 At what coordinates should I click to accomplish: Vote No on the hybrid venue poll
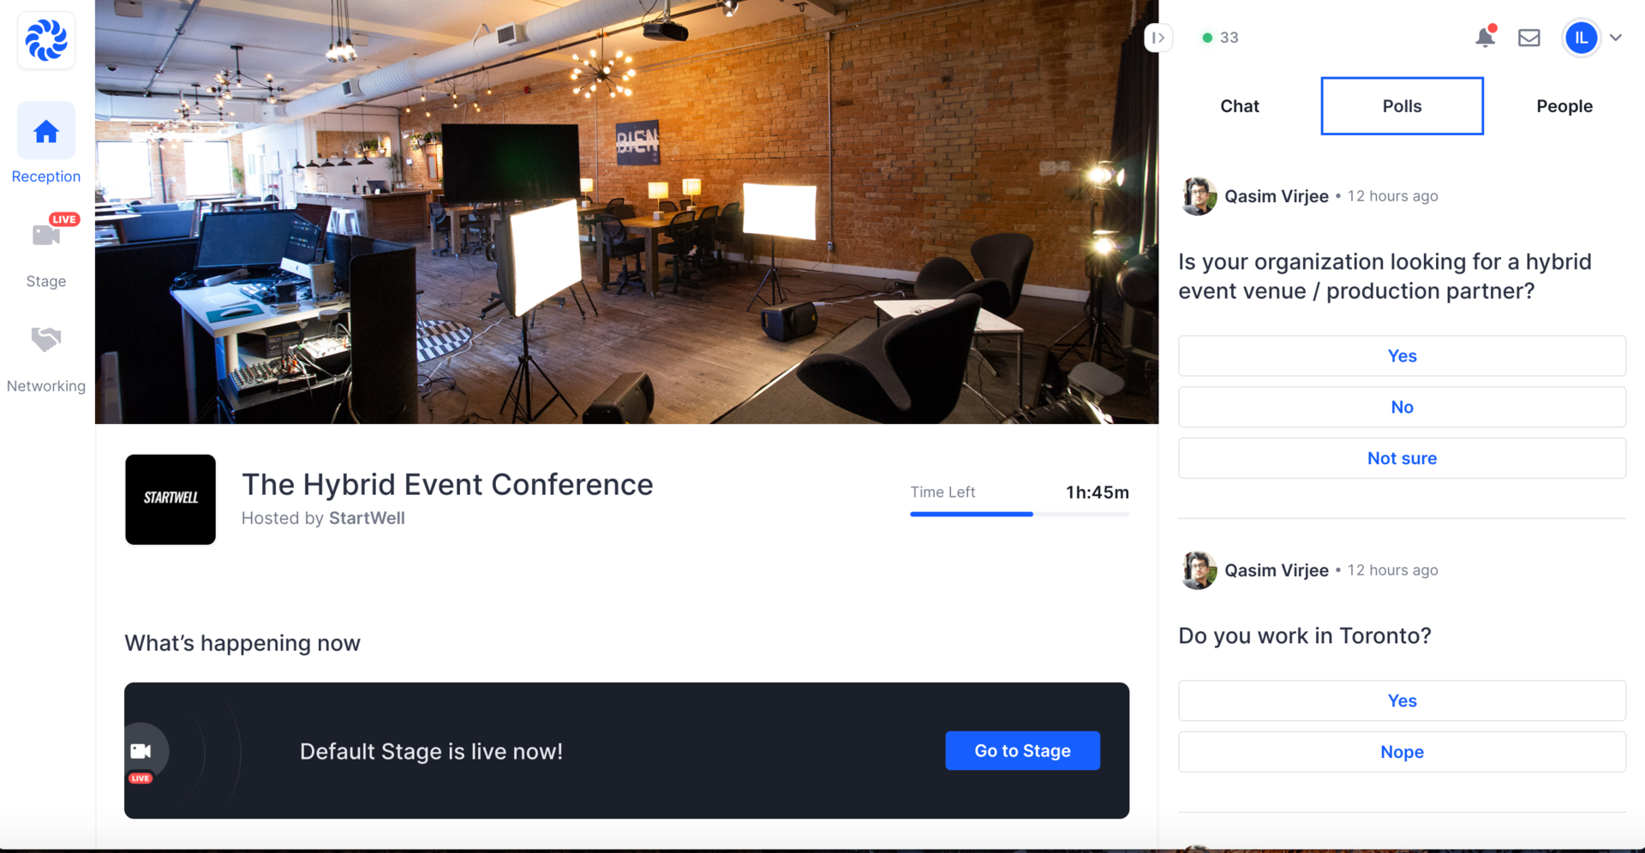tap(1402, 407)
